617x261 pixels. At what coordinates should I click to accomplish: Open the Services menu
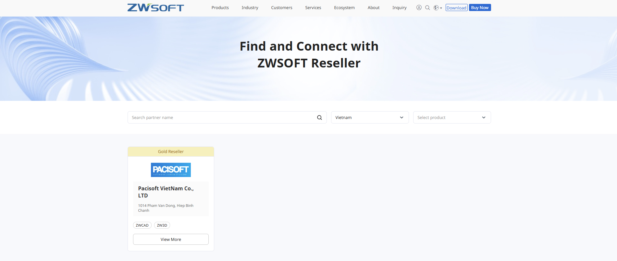tap(313, 7)
